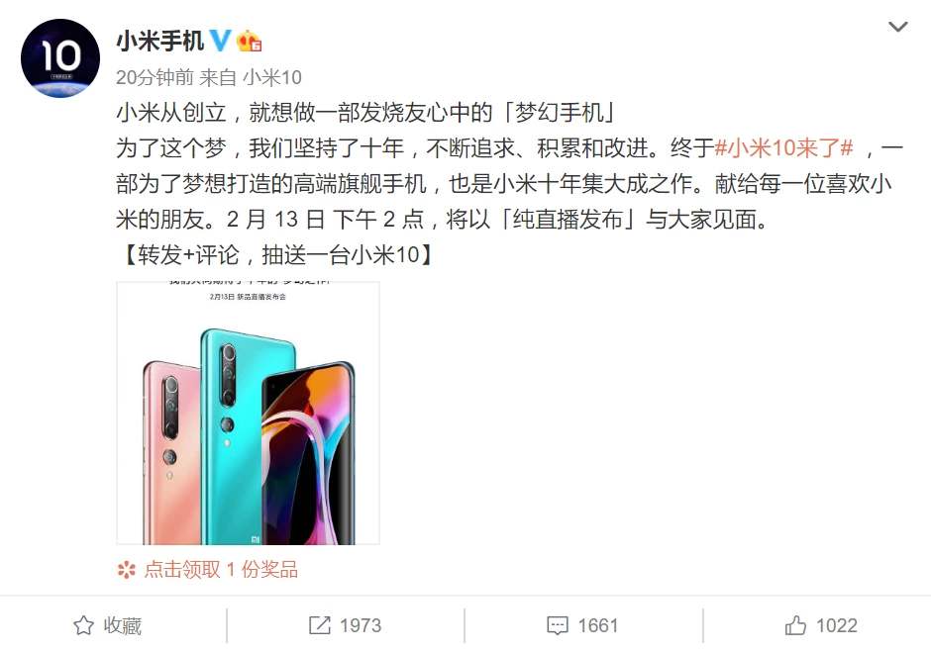Click the star favorite icon
Viewport: 931px width, 653px height.
tap(84, 625)
